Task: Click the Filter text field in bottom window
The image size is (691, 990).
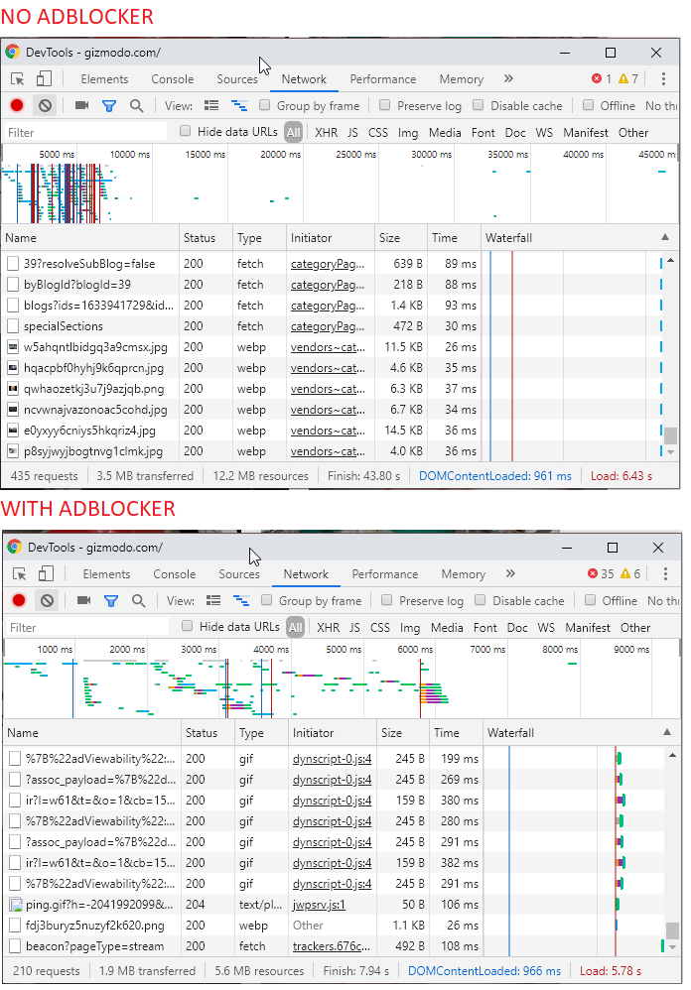Action: coord(87,628)
